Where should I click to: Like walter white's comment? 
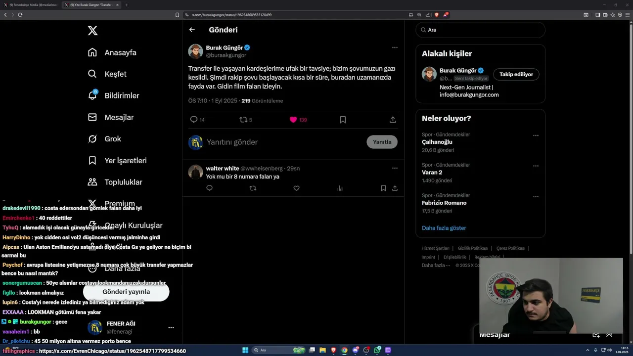pyautogui.click(x=296, y=188)
